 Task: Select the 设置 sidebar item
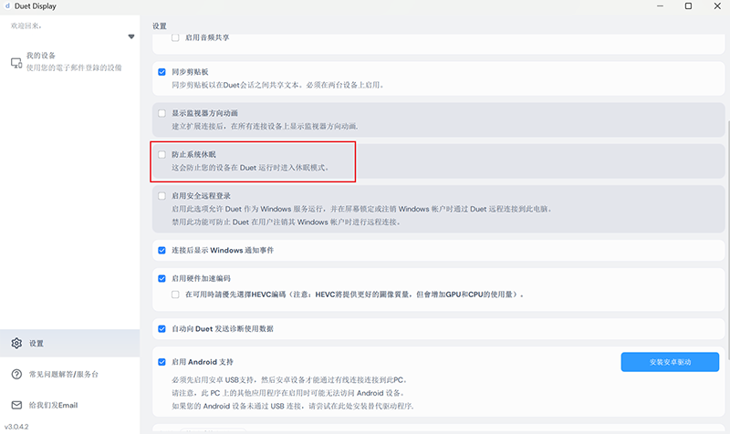click(x=70, y=344)
